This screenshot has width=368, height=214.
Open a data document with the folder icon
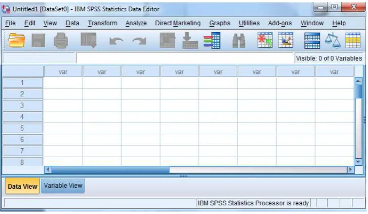pos(17,40)
